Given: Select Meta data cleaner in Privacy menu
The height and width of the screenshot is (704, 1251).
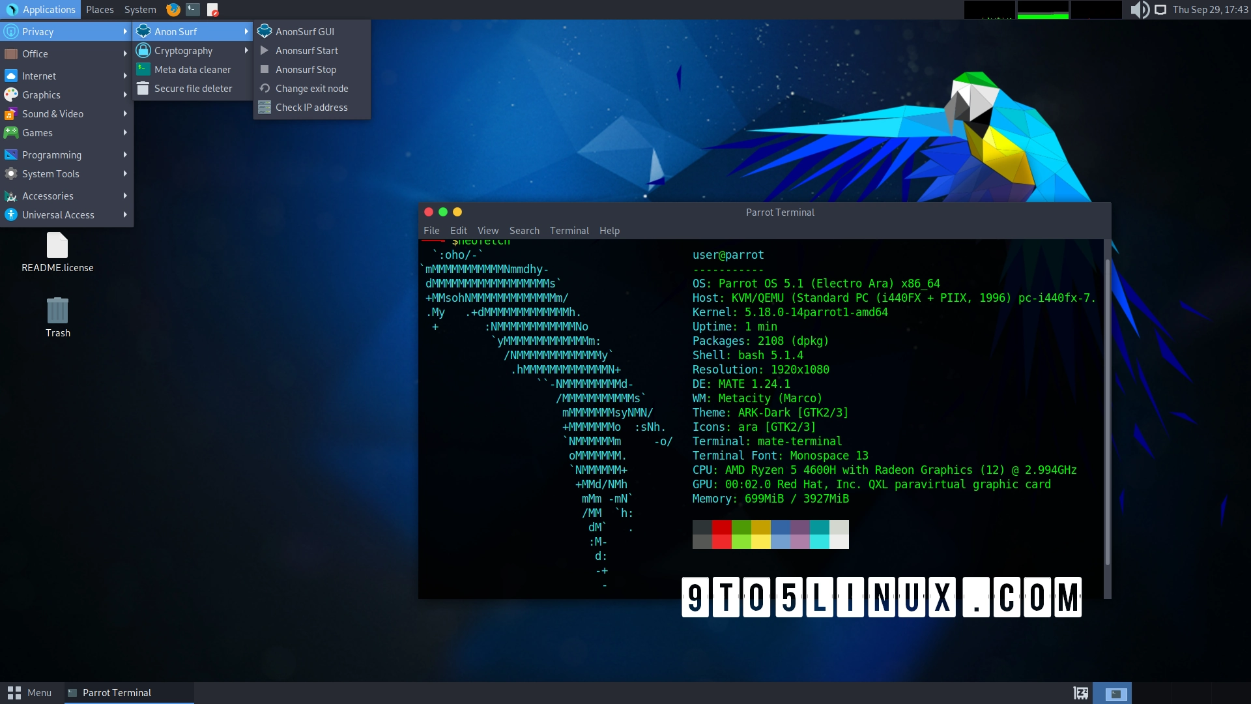Looking at the screenshot, I should coord(192,69).
